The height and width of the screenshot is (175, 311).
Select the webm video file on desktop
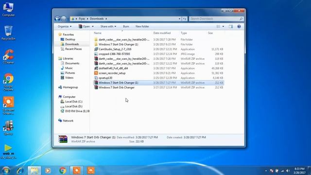(8, 151)
